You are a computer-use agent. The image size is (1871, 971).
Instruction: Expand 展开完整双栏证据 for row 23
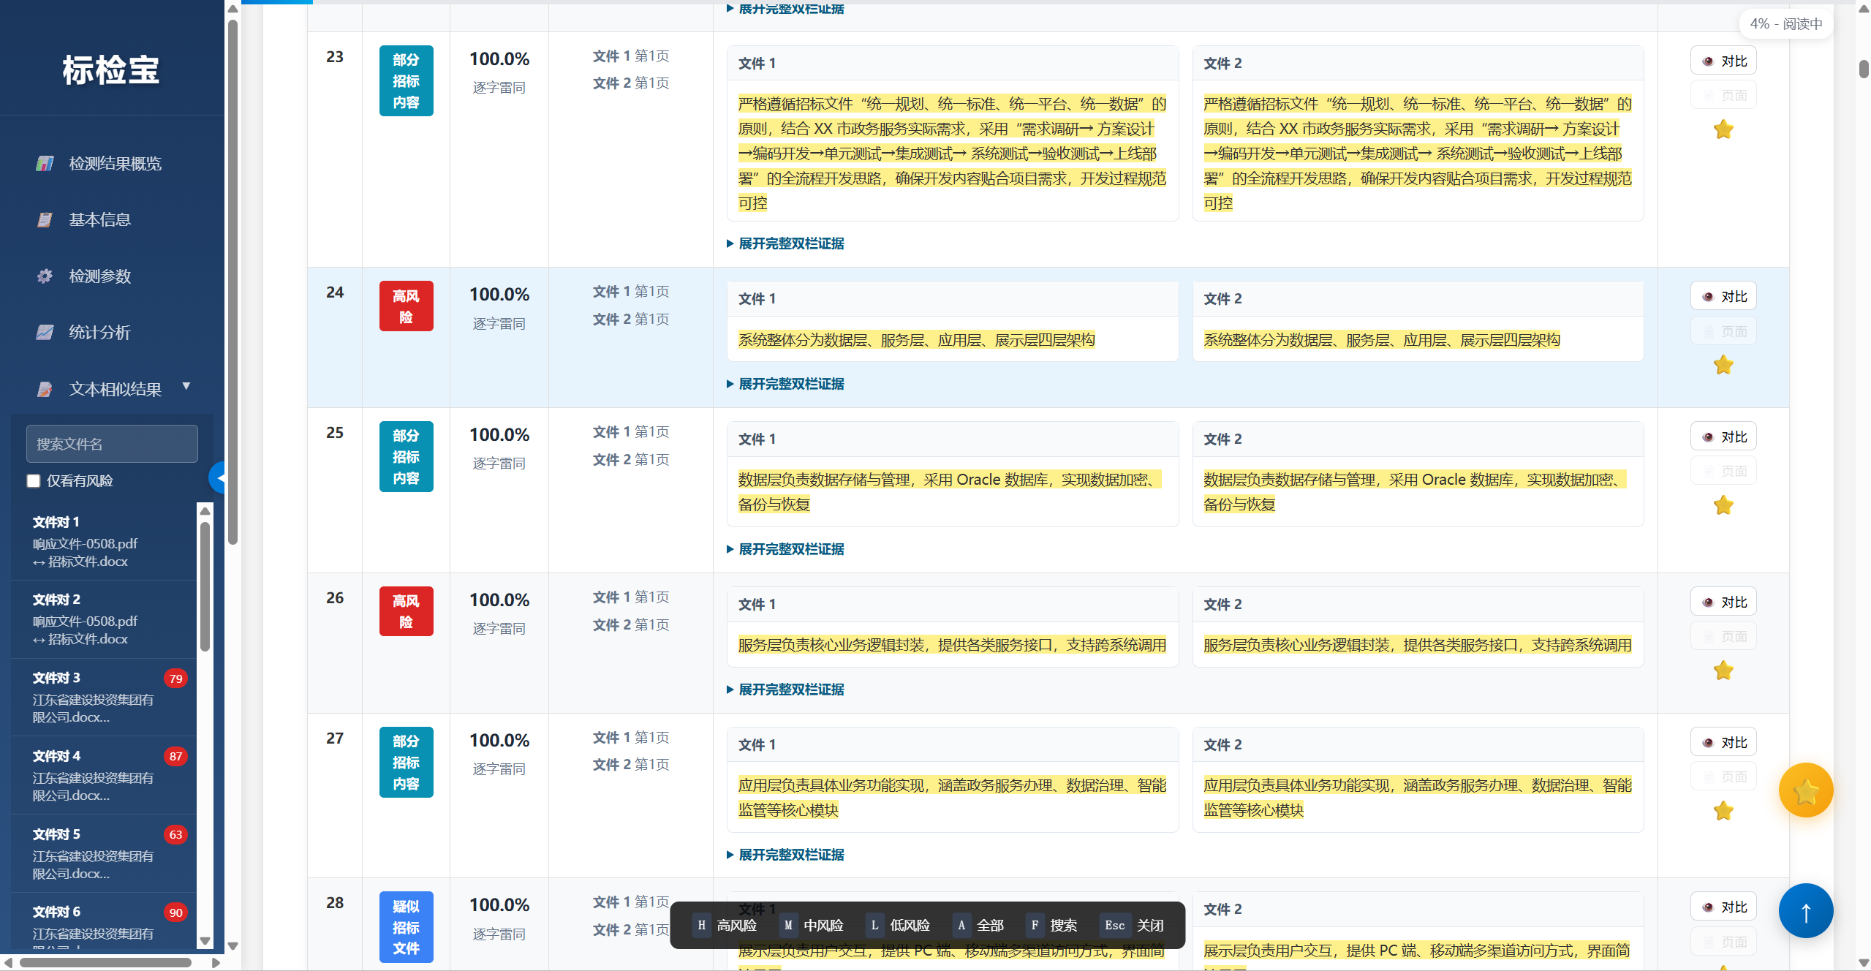pos(785,243)
